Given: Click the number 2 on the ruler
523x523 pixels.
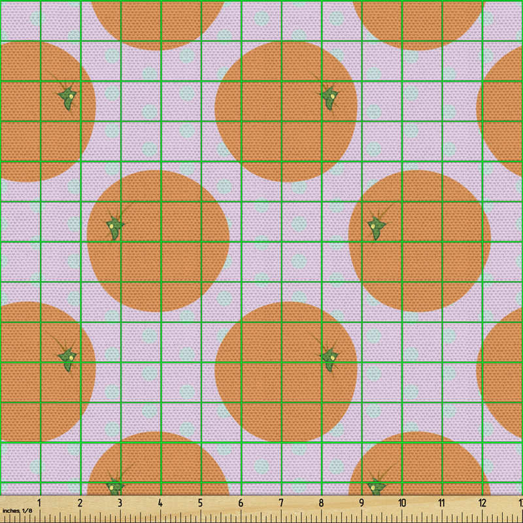Looking at the screenshot, I should click(80, 503).
